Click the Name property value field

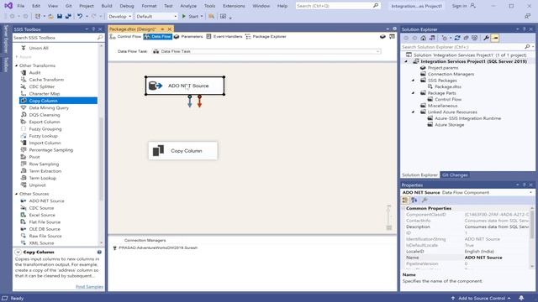pos(497,258)
